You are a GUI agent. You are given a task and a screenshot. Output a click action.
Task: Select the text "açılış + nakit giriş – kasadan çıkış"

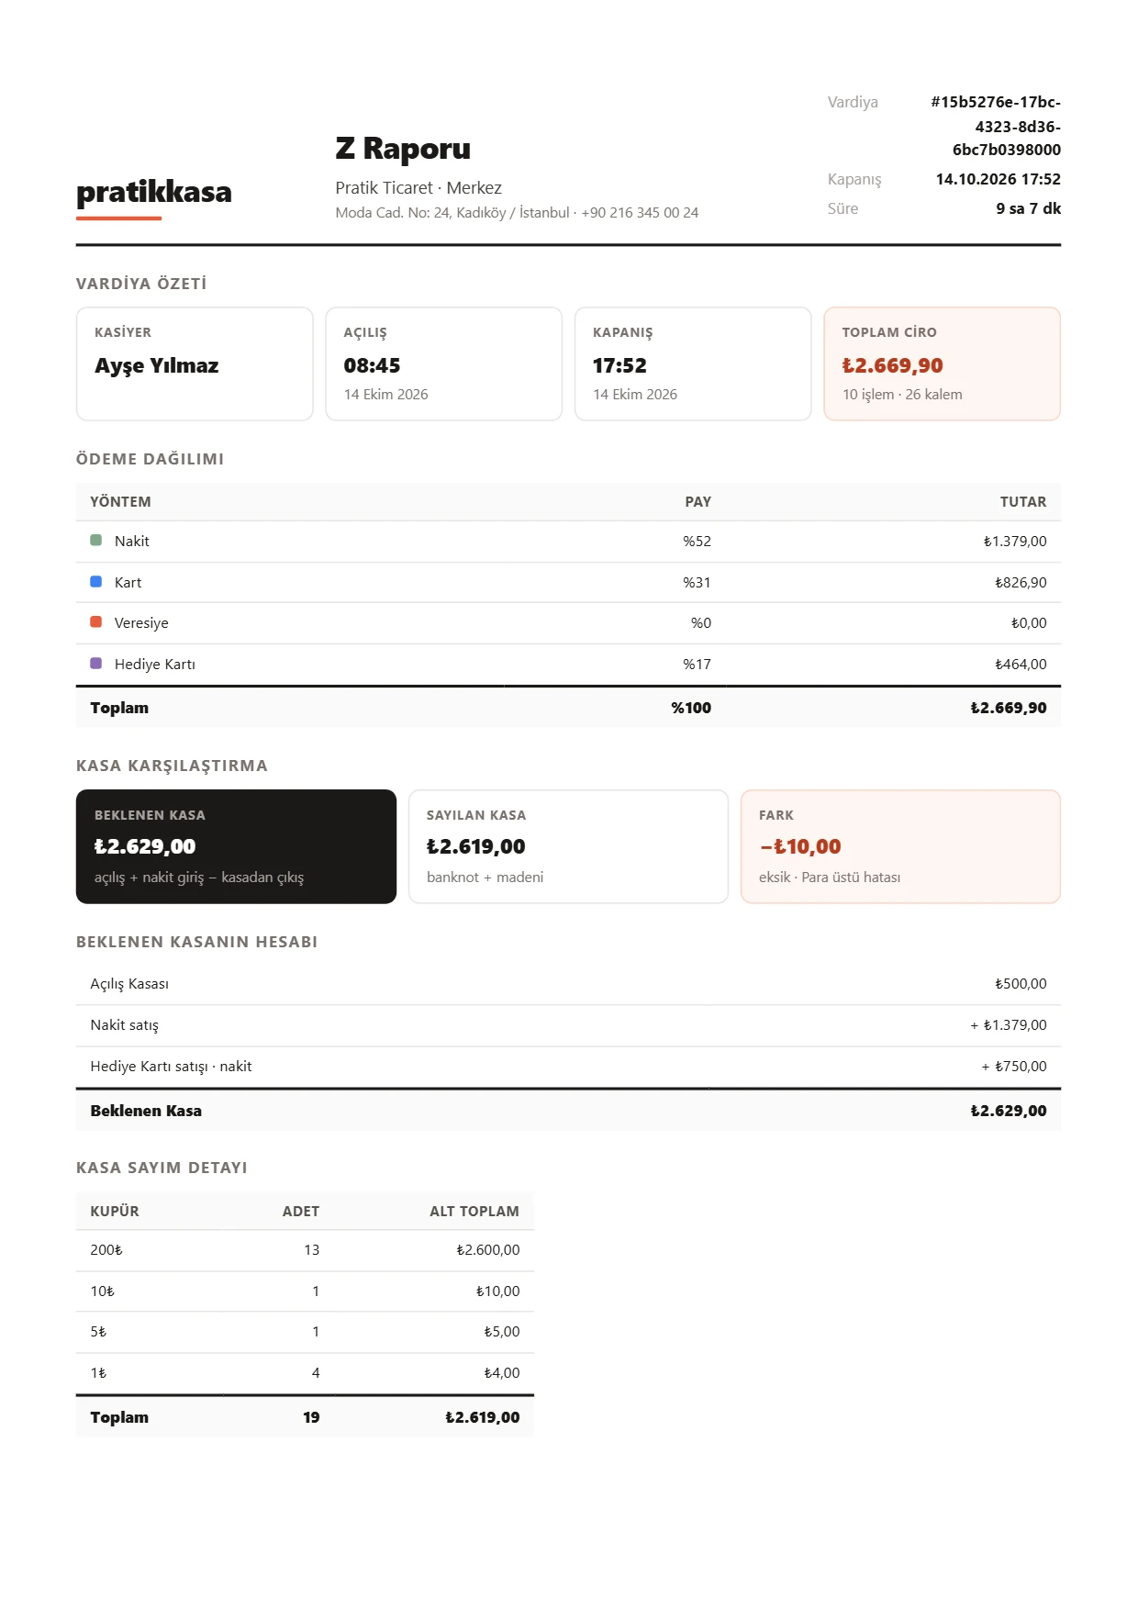click(x=199, y=878)
